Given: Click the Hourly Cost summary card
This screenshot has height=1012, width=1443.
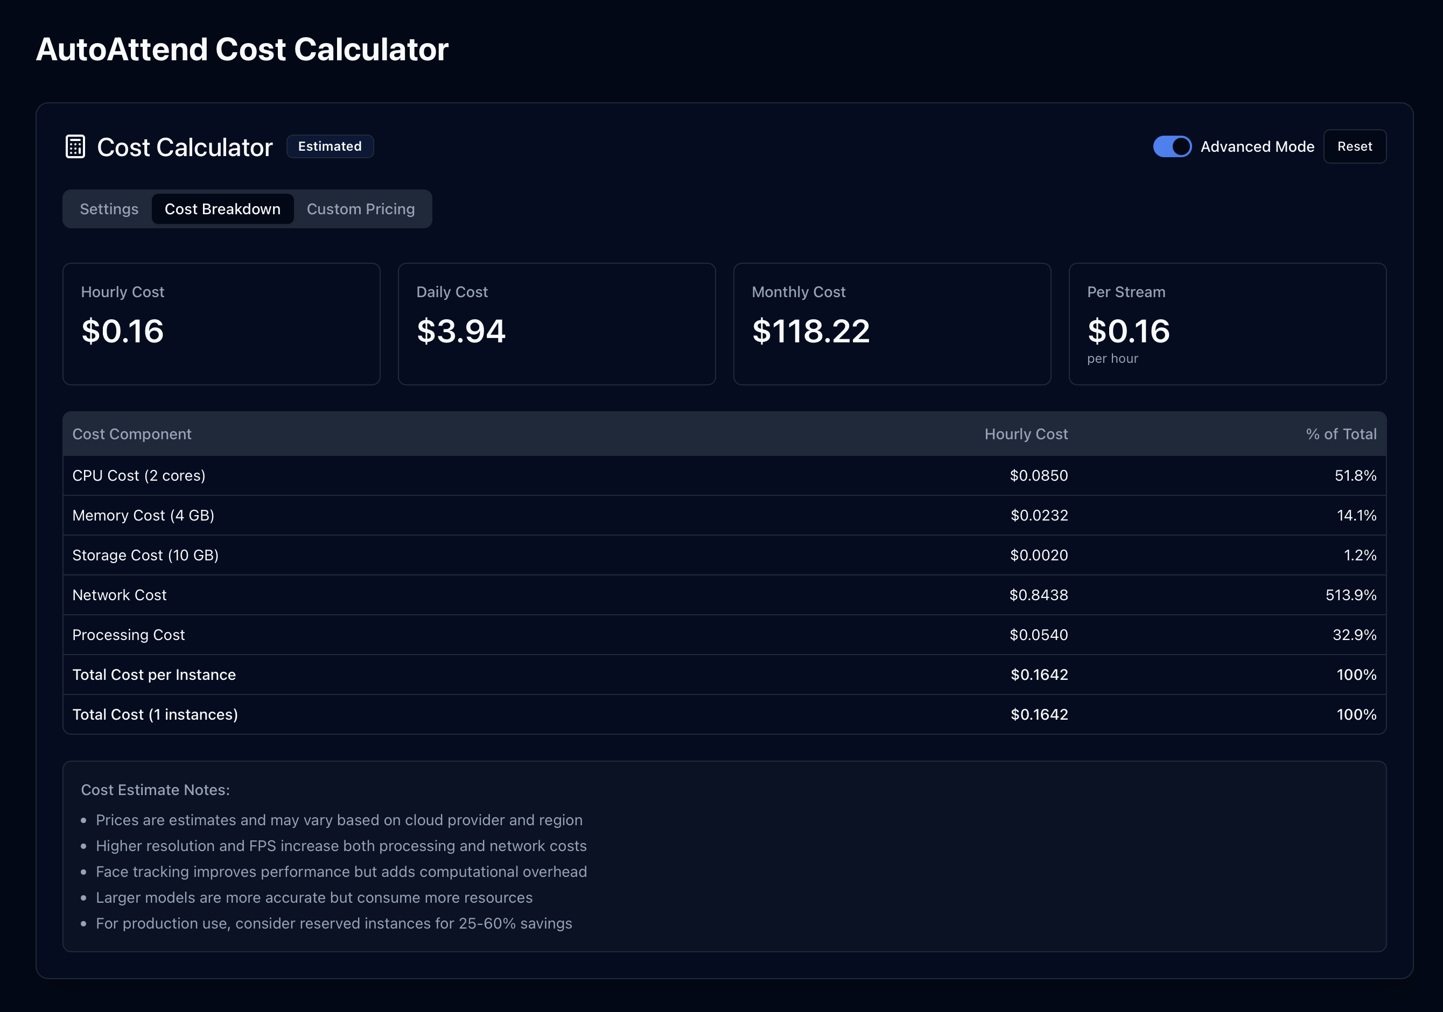Looking at the screenshot, I should coord(221,324).
